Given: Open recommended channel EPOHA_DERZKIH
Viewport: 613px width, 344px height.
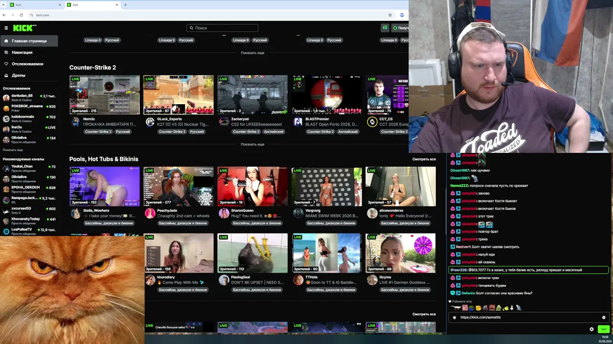Looking at the screenshot, I should [29, 189].
